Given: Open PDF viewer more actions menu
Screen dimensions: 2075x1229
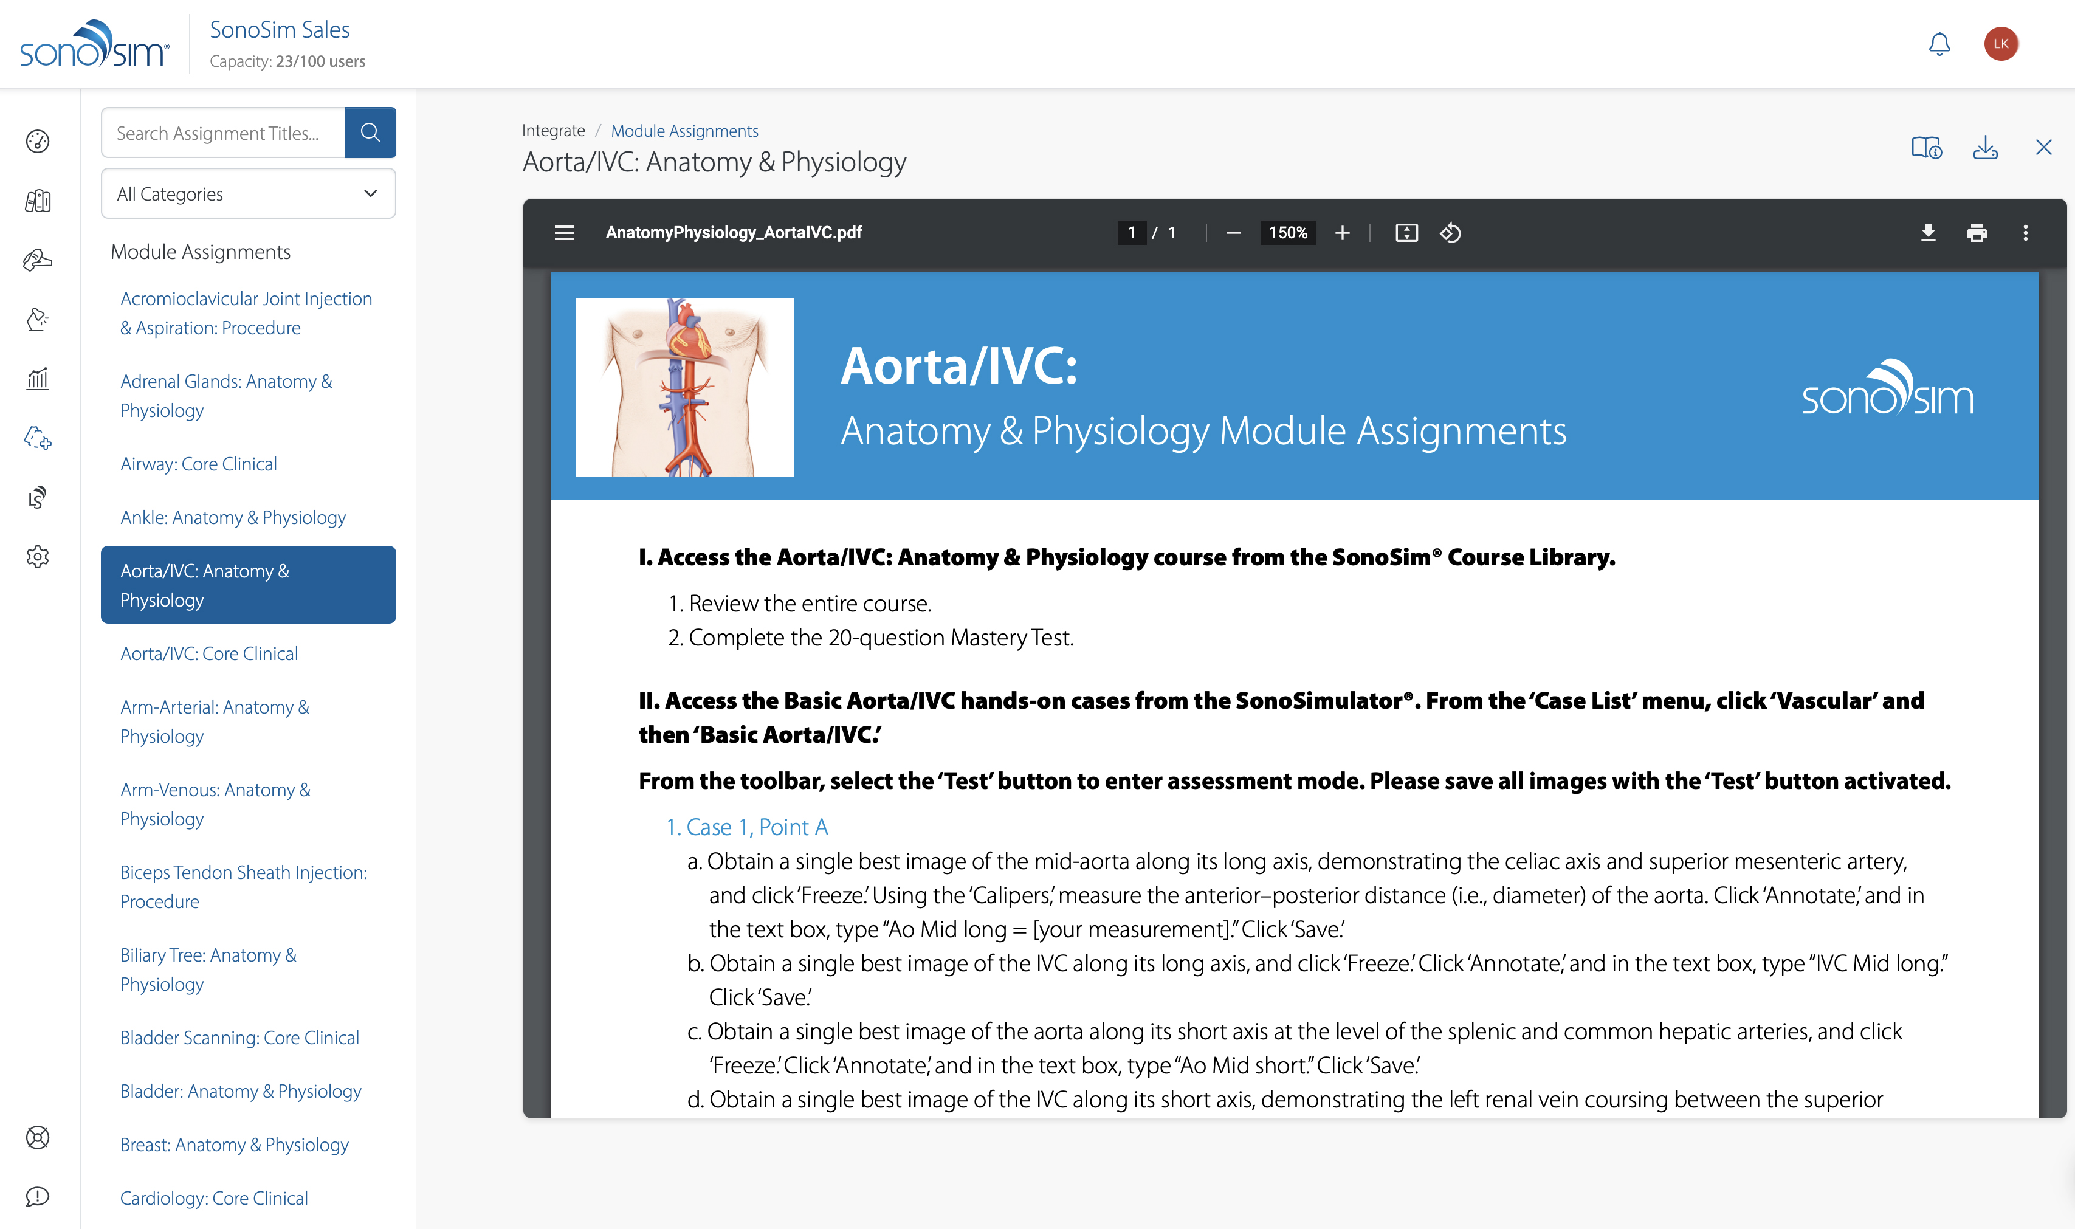Looking at the screenshot, I should click(x=2025, y=233).
